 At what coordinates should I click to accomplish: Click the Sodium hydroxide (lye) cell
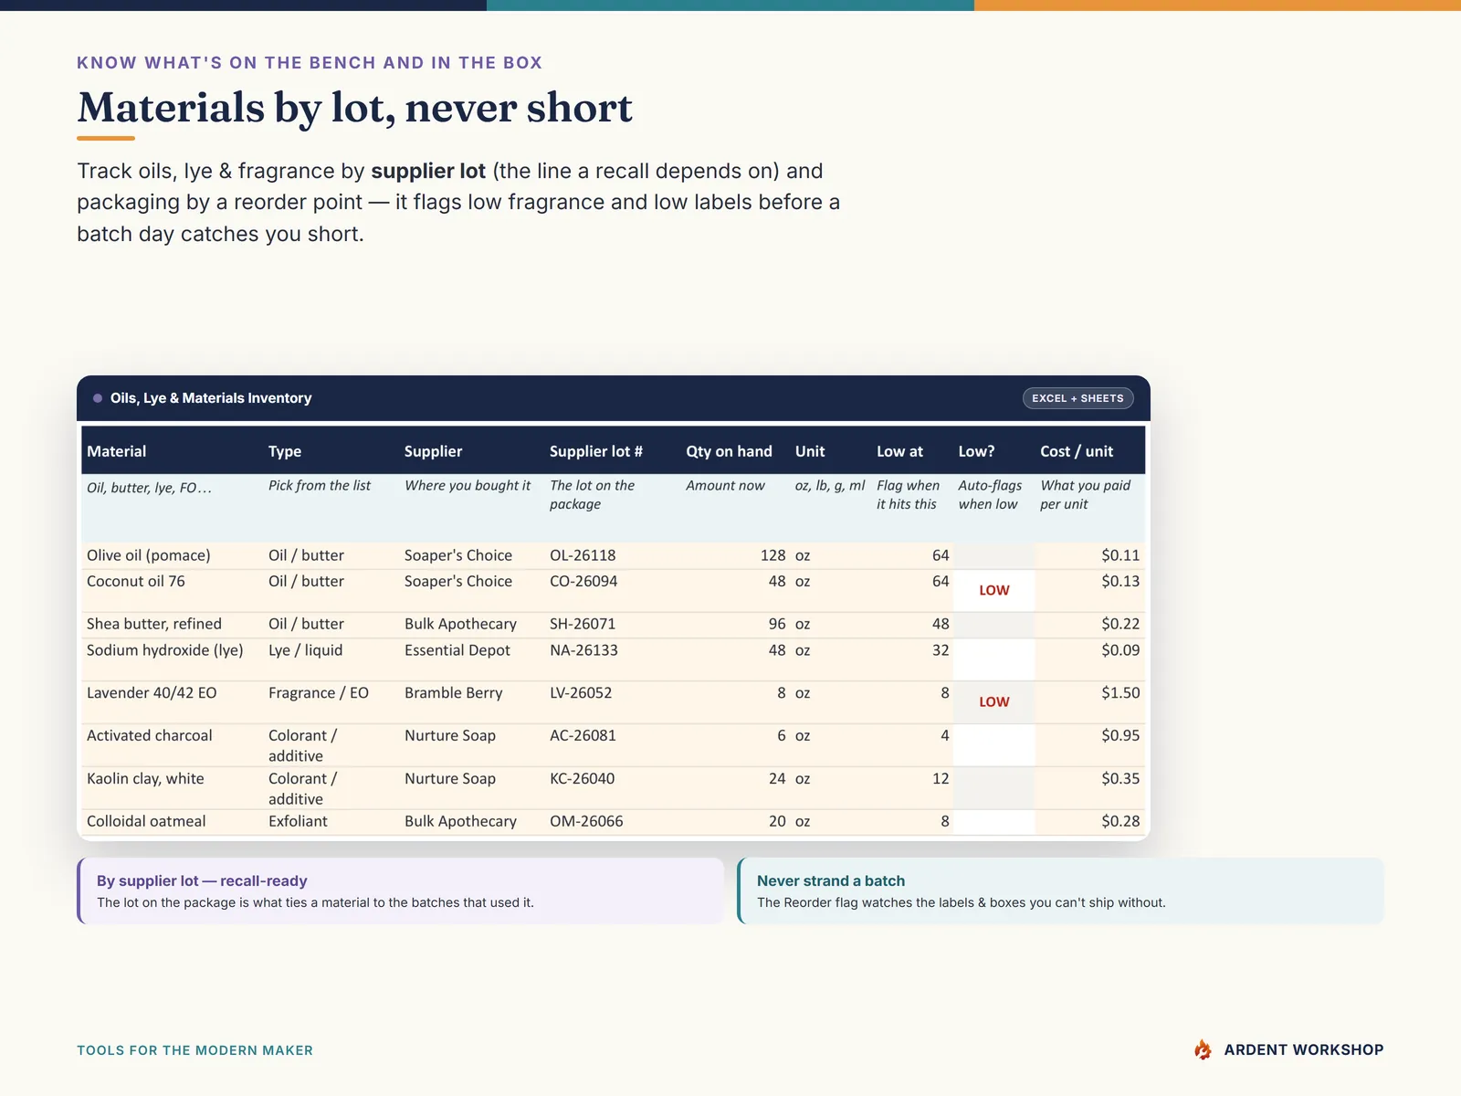tap(165, 650)
